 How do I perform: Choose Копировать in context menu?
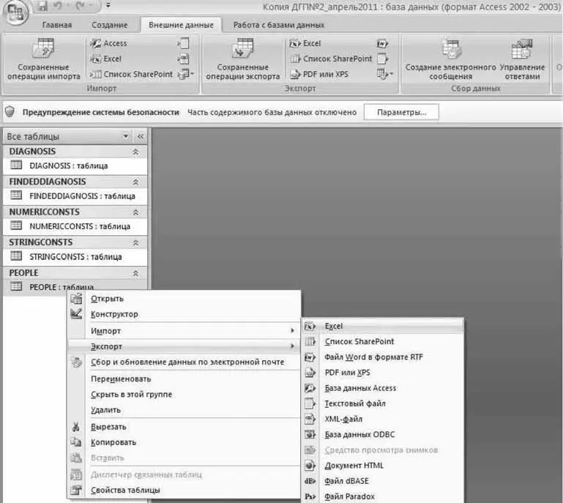click(184, 442)
